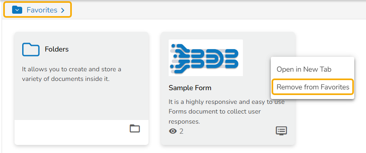
Task: Choose Open in New Tab menu option
Action: pos(304,69)
